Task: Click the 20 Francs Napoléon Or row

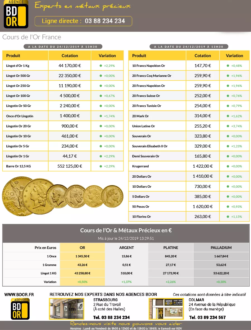Action: [189, 86]
